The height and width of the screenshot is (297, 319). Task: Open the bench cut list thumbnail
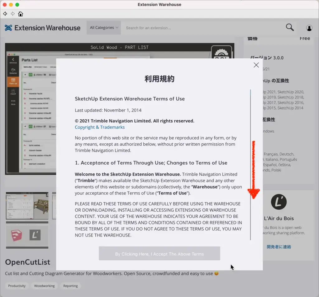click(x=27, y=206)
